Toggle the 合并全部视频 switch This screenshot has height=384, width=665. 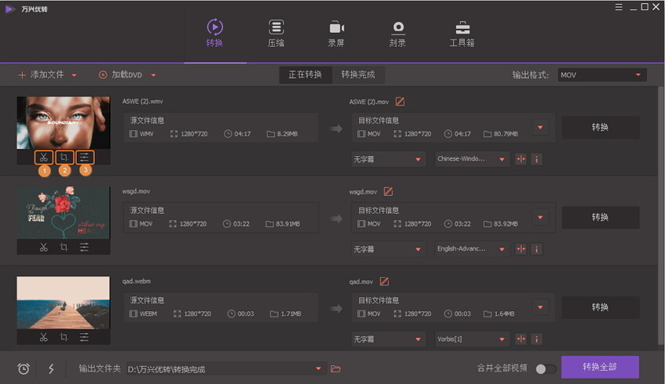coord(546,369)
